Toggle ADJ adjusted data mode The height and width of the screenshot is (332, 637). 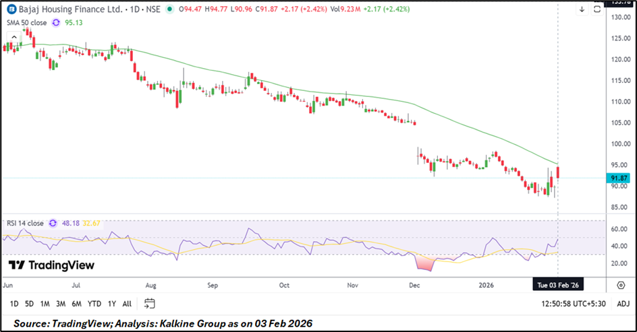pyautogui.click(x=623, y=304)
